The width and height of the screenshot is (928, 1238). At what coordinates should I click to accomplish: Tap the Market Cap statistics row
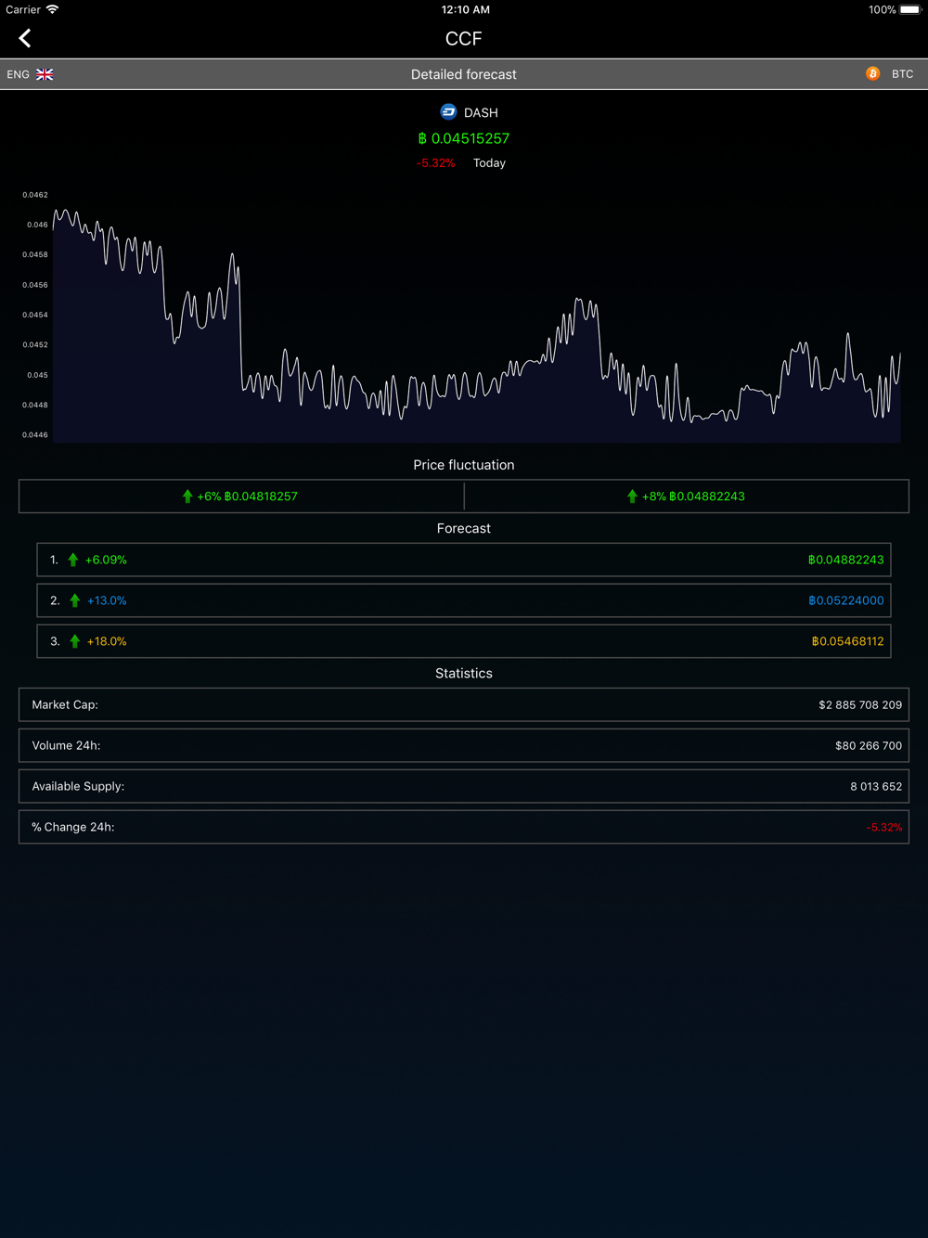tap(464, 704)
